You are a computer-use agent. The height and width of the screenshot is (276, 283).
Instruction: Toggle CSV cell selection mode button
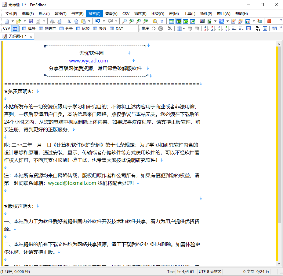pos(15,28)
